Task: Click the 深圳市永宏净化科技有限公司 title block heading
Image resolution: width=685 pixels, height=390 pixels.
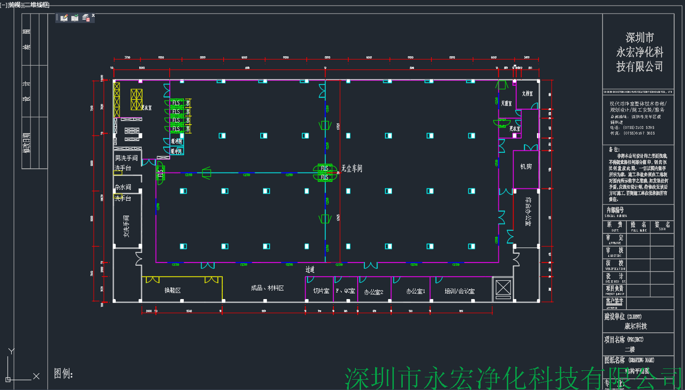Action: (640, 52)
